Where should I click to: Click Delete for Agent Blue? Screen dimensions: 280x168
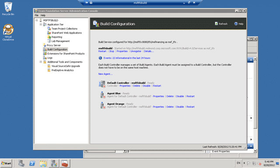(170, 96)
